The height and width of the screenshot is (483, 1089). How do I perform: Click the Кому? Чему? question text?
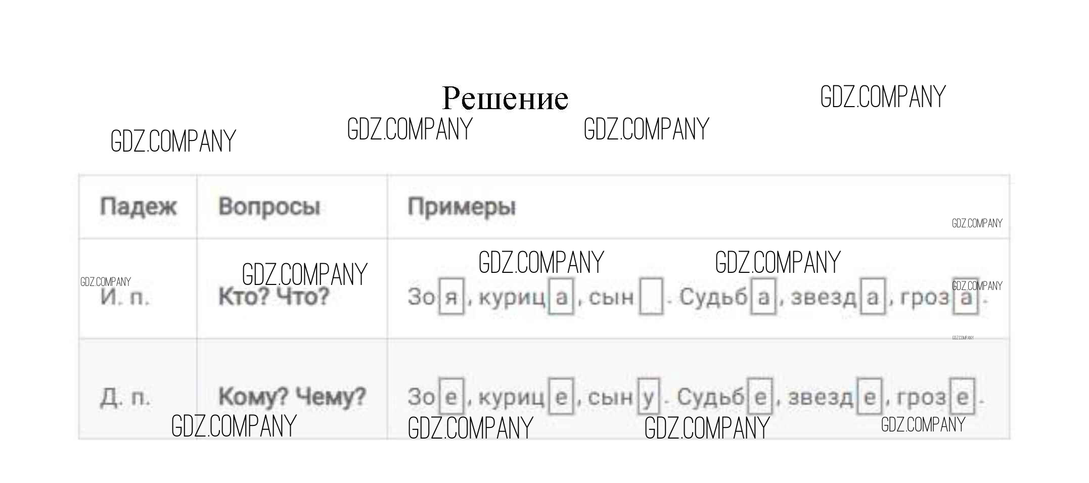coord(292,397)
